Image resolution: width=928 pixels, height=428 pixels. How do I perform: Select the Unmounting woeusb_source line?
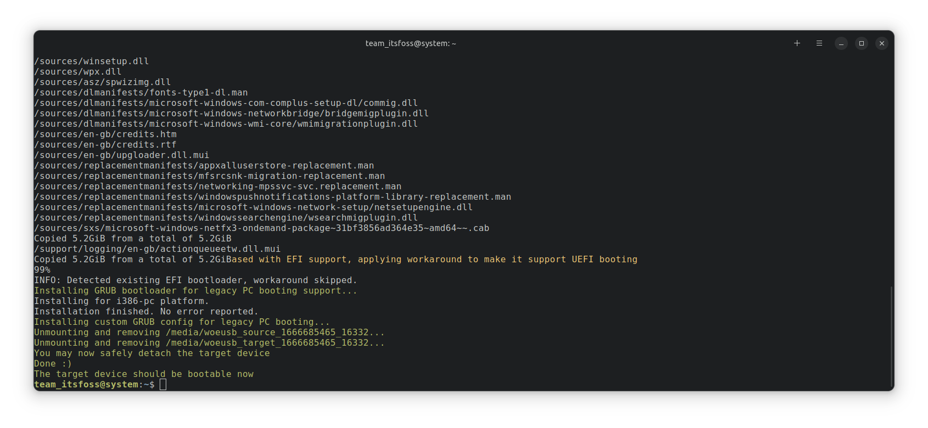tap(209, 332)
